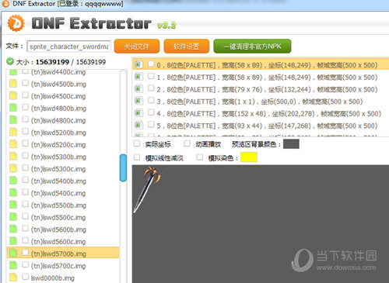Tick the checkbox of frame 2 row
Image resolution: width=389 pixels, height=283 pixels.
click(x=151, y=88)
